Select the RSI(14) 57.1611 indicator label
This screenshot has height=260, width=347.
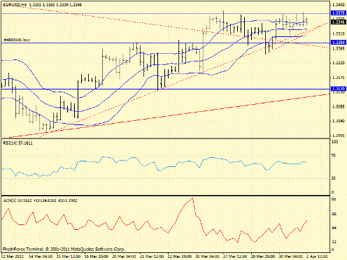tap(18, 143)
